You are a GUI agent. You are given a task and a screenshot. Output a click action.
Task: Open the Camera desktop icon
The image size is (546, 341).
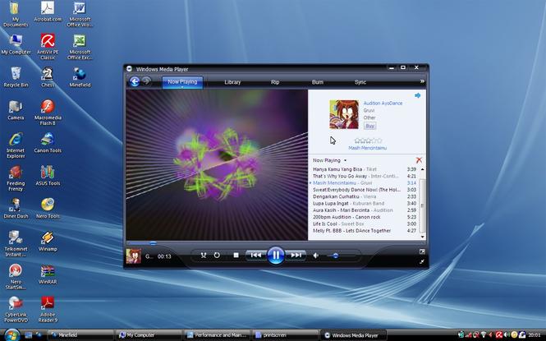[16, 110]
